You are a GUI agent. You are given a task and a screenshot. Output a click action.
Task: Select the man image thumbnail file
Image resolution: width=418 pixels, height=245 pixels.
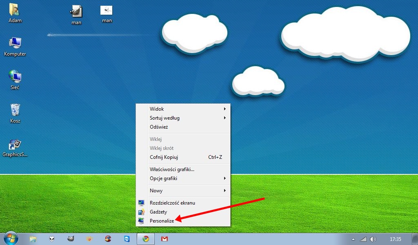tap(107, 14)
